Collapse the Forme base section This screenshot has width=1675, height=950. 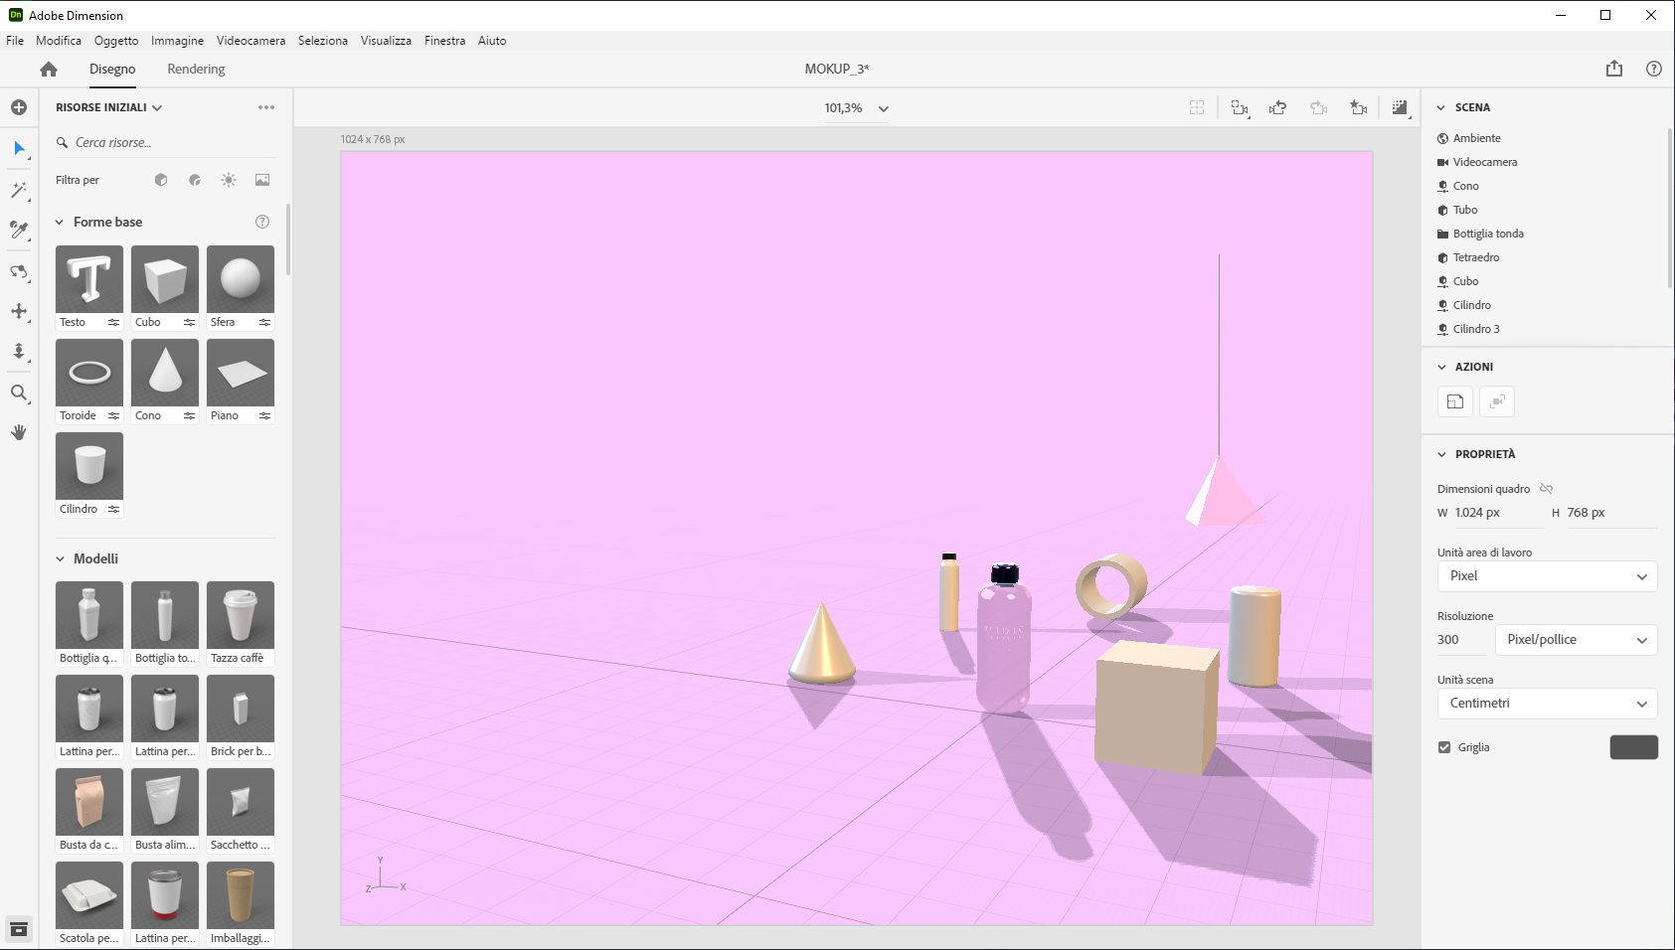[60, 223]
